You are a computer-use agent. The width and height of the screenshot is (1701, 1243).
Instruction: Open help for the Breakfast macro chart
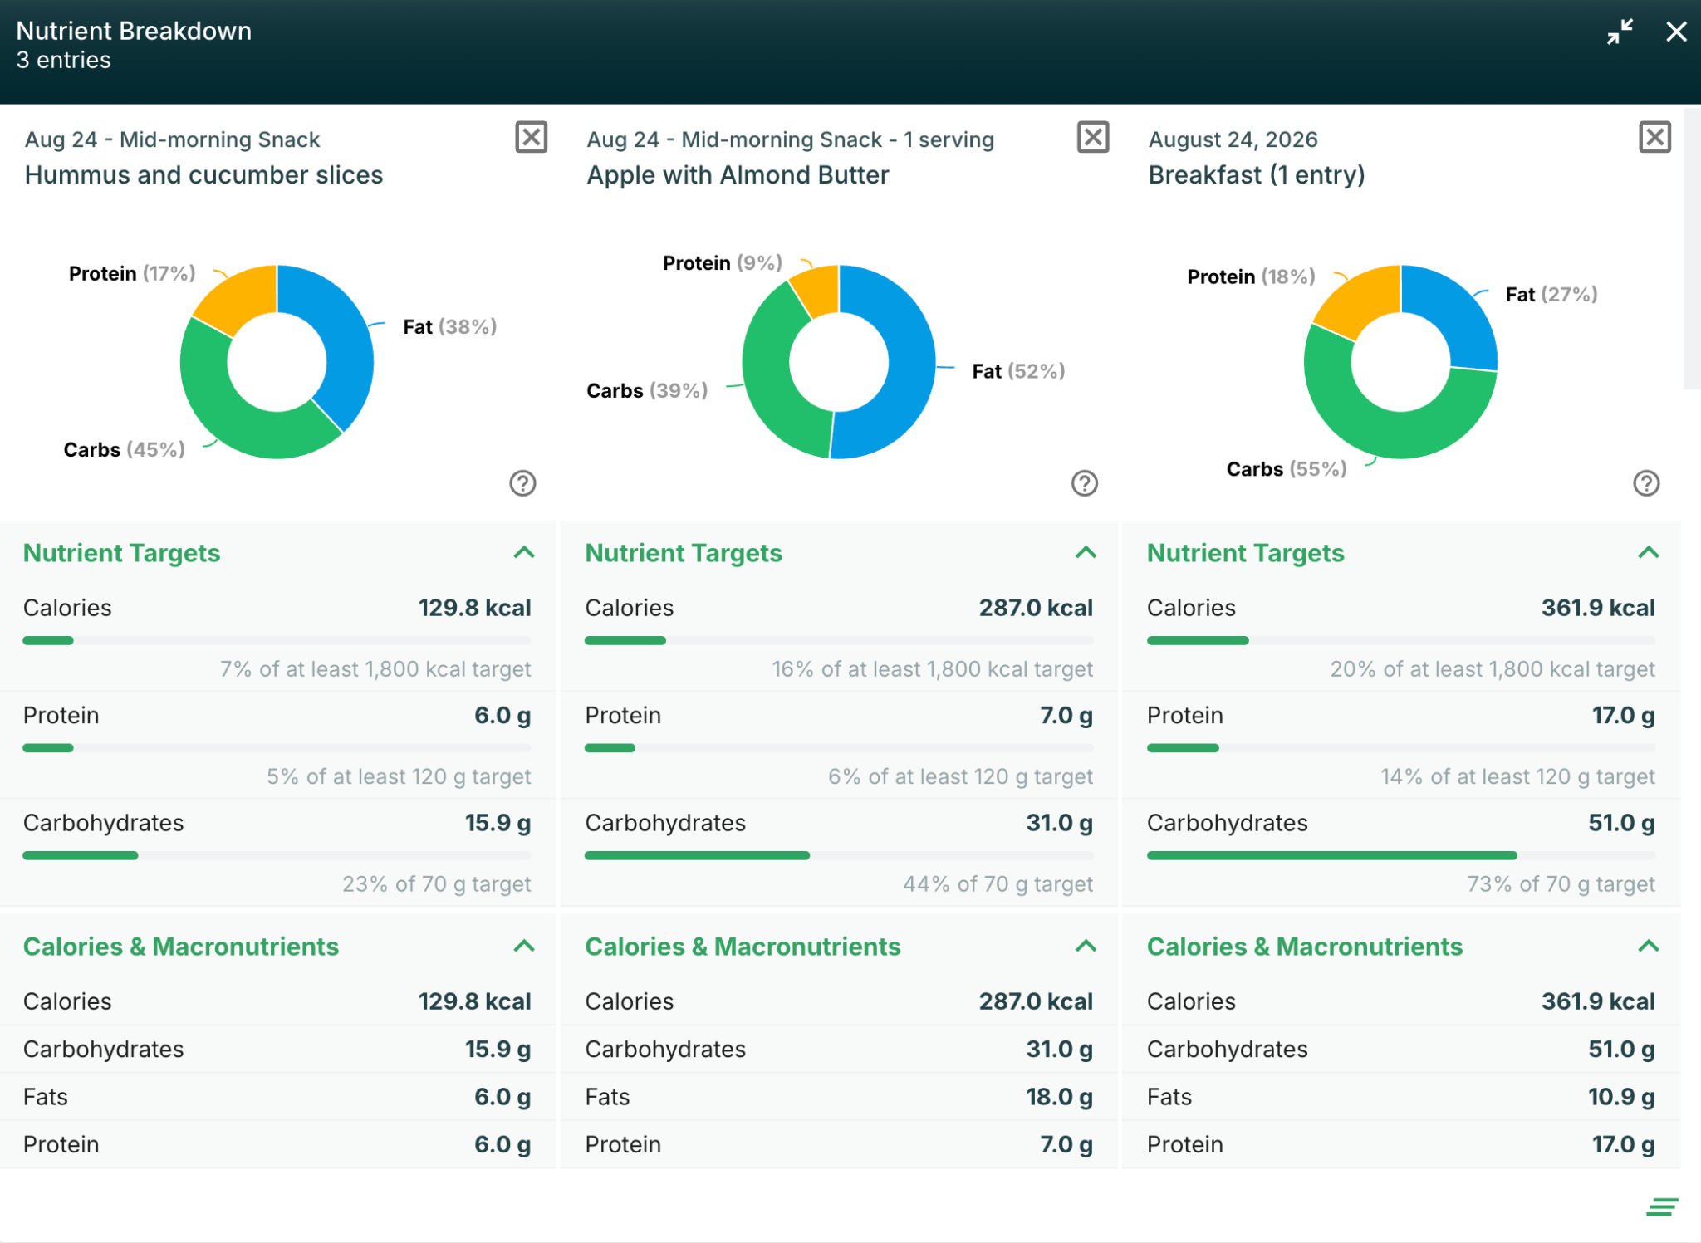coord(1646,483)
